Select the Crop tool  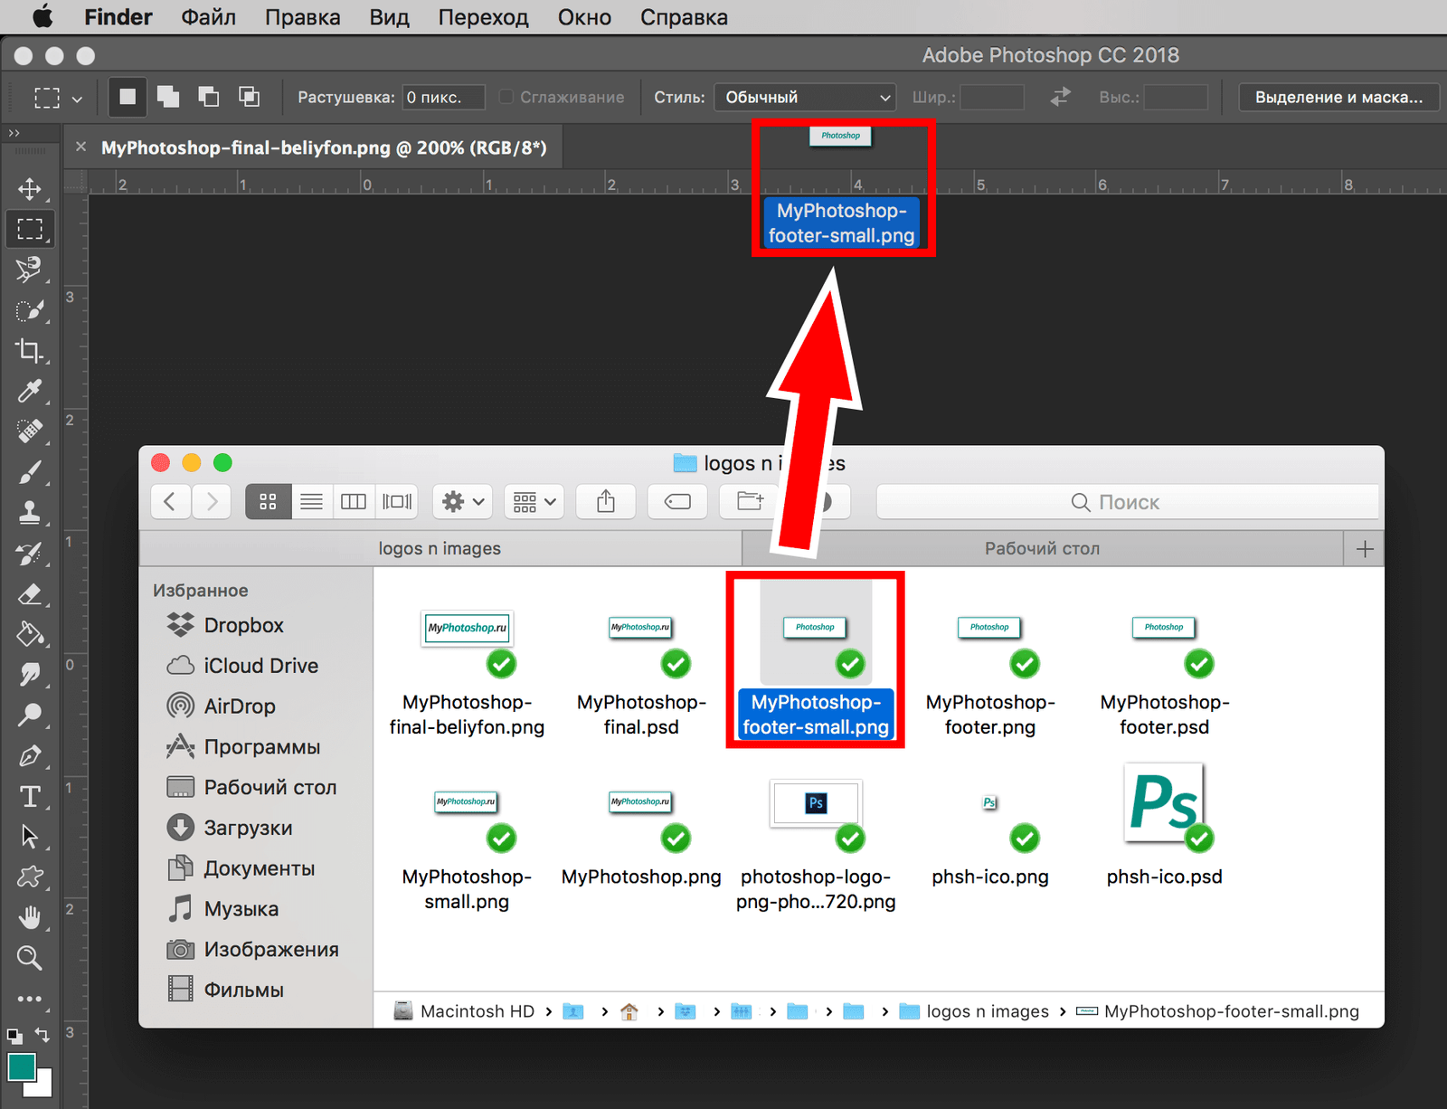30,350
